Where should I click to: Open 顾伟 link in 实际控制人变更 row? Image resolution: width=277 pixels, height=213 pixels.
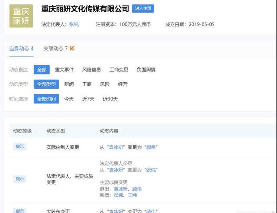coord(151,147)
